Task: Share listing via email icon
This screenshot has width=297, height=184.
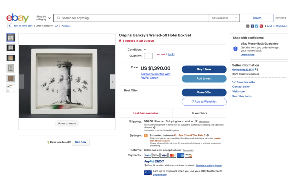Action: click(248, 26)
